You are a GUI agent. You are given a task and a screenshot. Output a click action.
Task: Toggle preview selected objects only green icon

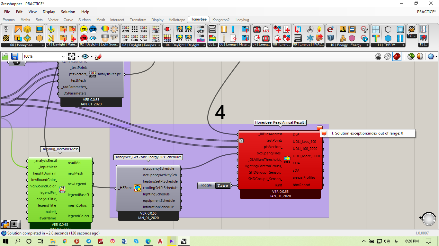coord(411,57)
